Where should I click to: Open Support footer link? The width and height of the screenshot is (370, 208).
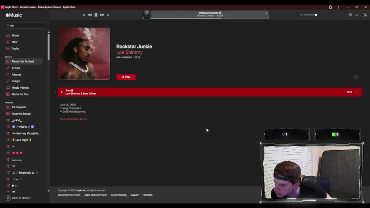pyautogui.click(x=134, y=195)
